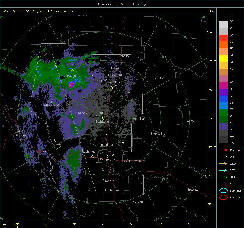Select the yellow 51-54 dBZ swatch
The width and height of the screenshot is (244, 228).
(223, 59)
